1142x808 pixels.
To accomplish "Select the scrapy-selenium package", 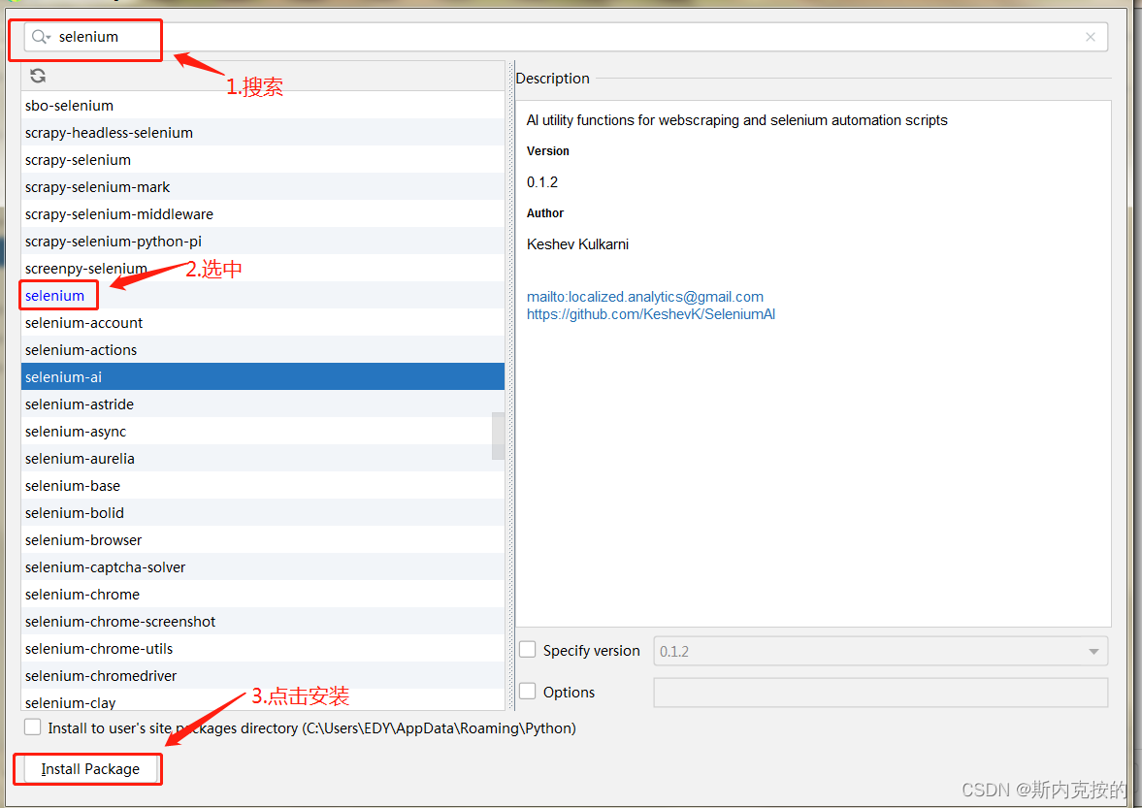I will (x=78, y=159).
